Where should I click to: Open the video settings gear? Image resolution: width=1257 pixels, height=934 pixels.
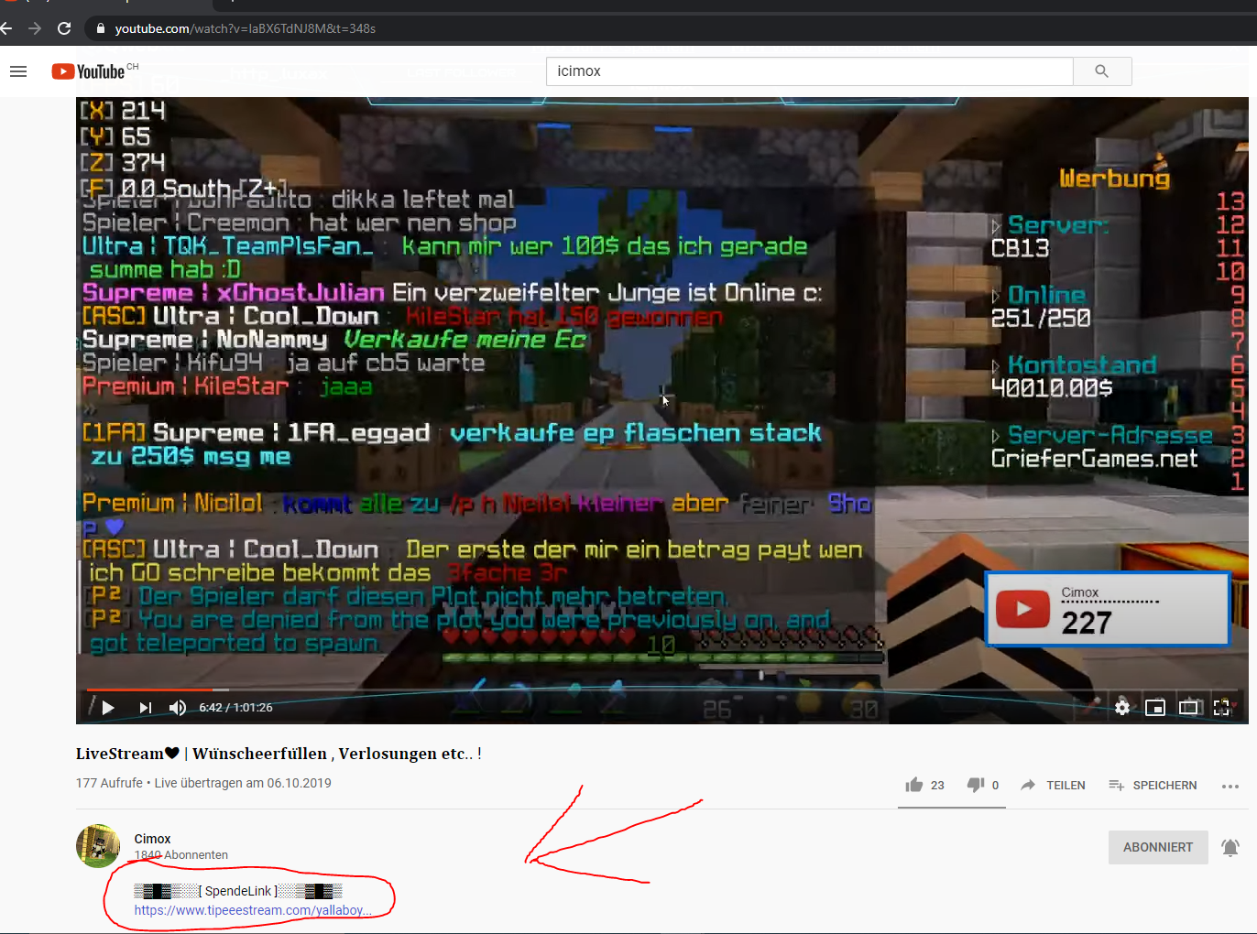click(x=1122, y=707)
